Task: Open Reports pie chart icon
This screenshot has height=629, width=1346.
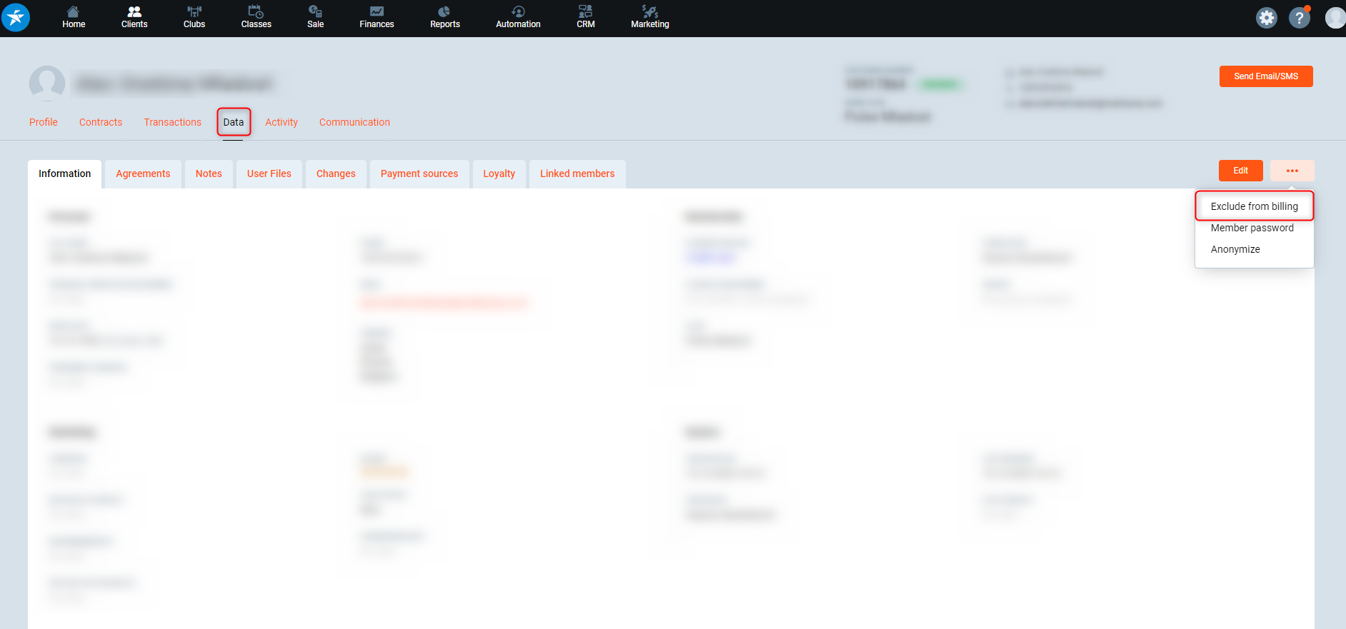Action: (444, 12)
